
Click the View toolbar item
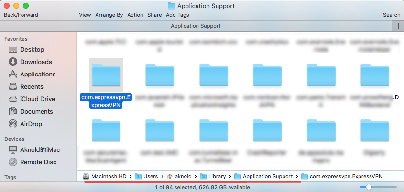[x=85, y=15]
